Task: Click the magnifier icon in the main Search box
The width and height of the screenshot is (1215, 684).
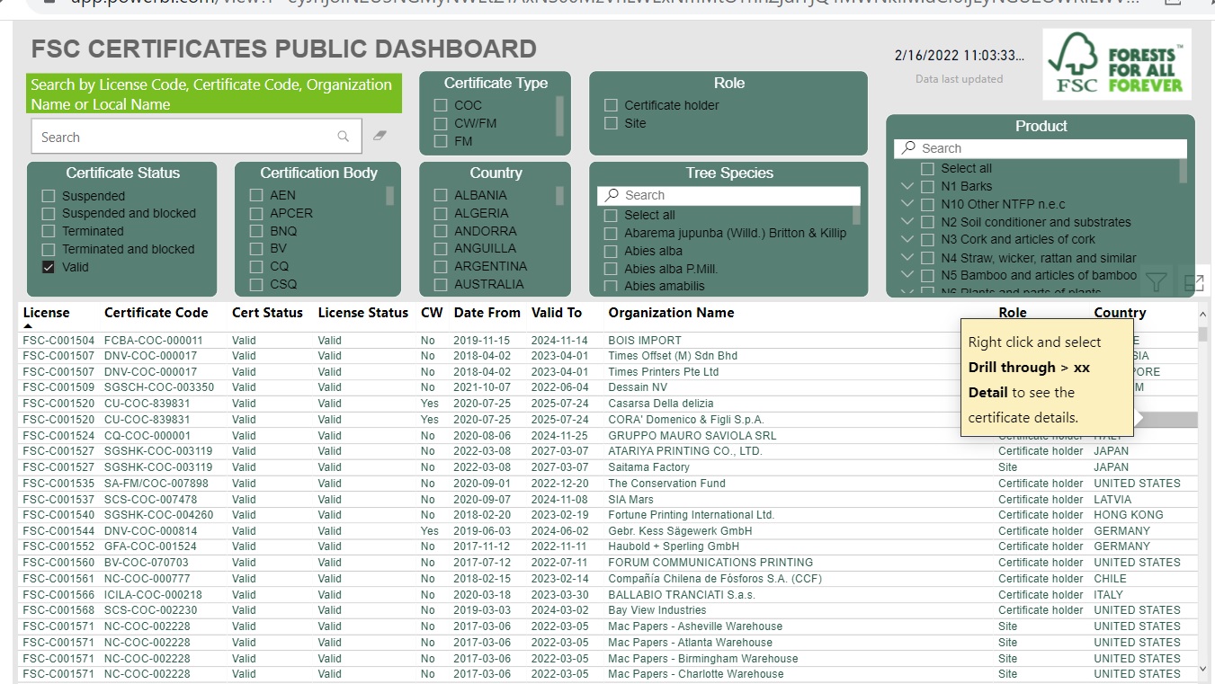Action: coord(343,136)
